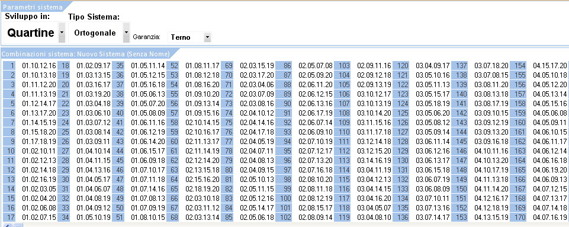Viewport: 569px width, 227px height.
Task: Select combination 02.04.17.18
Action: (257, 132)
